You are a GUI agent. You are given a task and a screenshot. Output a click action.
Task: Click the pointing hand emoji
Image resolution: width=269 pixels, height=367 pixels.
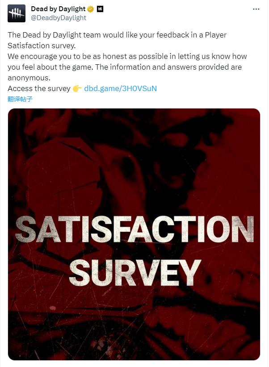tap(77, 88)
